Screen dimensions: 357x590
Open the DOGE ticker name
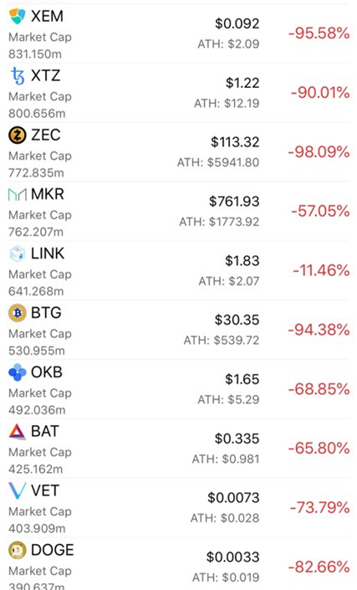[52, 550]
